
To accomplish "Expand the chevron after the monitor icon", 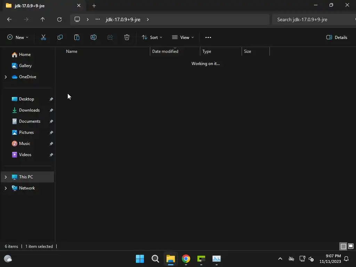I will (88, 19).
